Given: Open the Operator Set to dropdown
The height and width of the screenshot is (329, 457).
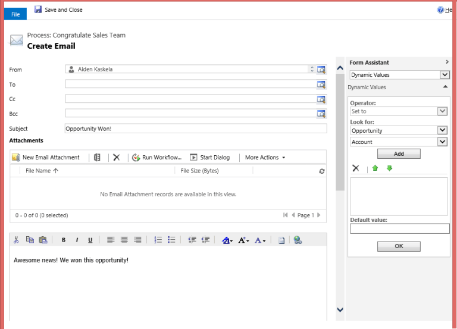Looking at the screenshot, I should (442, 111).
